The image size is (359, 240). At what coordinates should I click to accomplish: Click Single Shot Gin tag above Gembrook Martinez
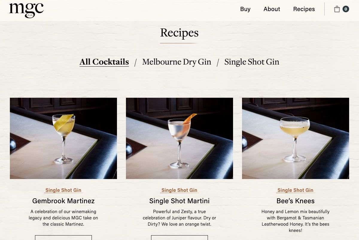[x=63, y=190]
